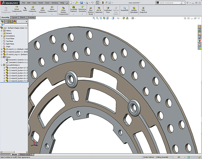Open Reference Geometry dropdown arrow
This screenshot has height=159, width=202.
(x=82, y=14)
